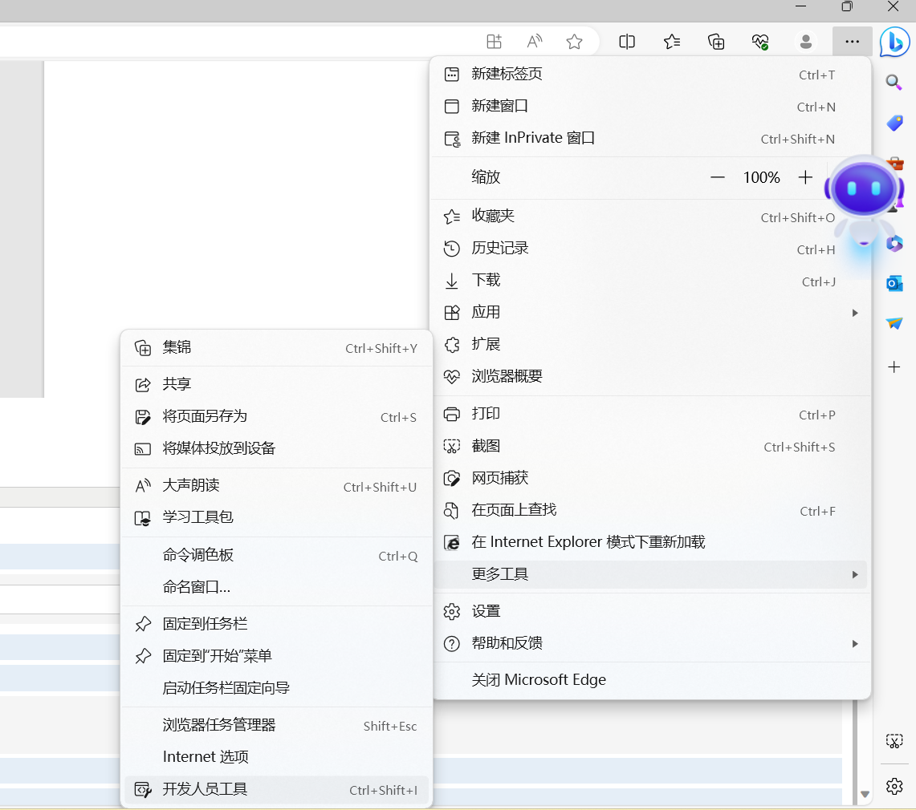Screen dimensions: 916x810
Task: Add a sidebar app with plus icon
Action: pos(894,367)
